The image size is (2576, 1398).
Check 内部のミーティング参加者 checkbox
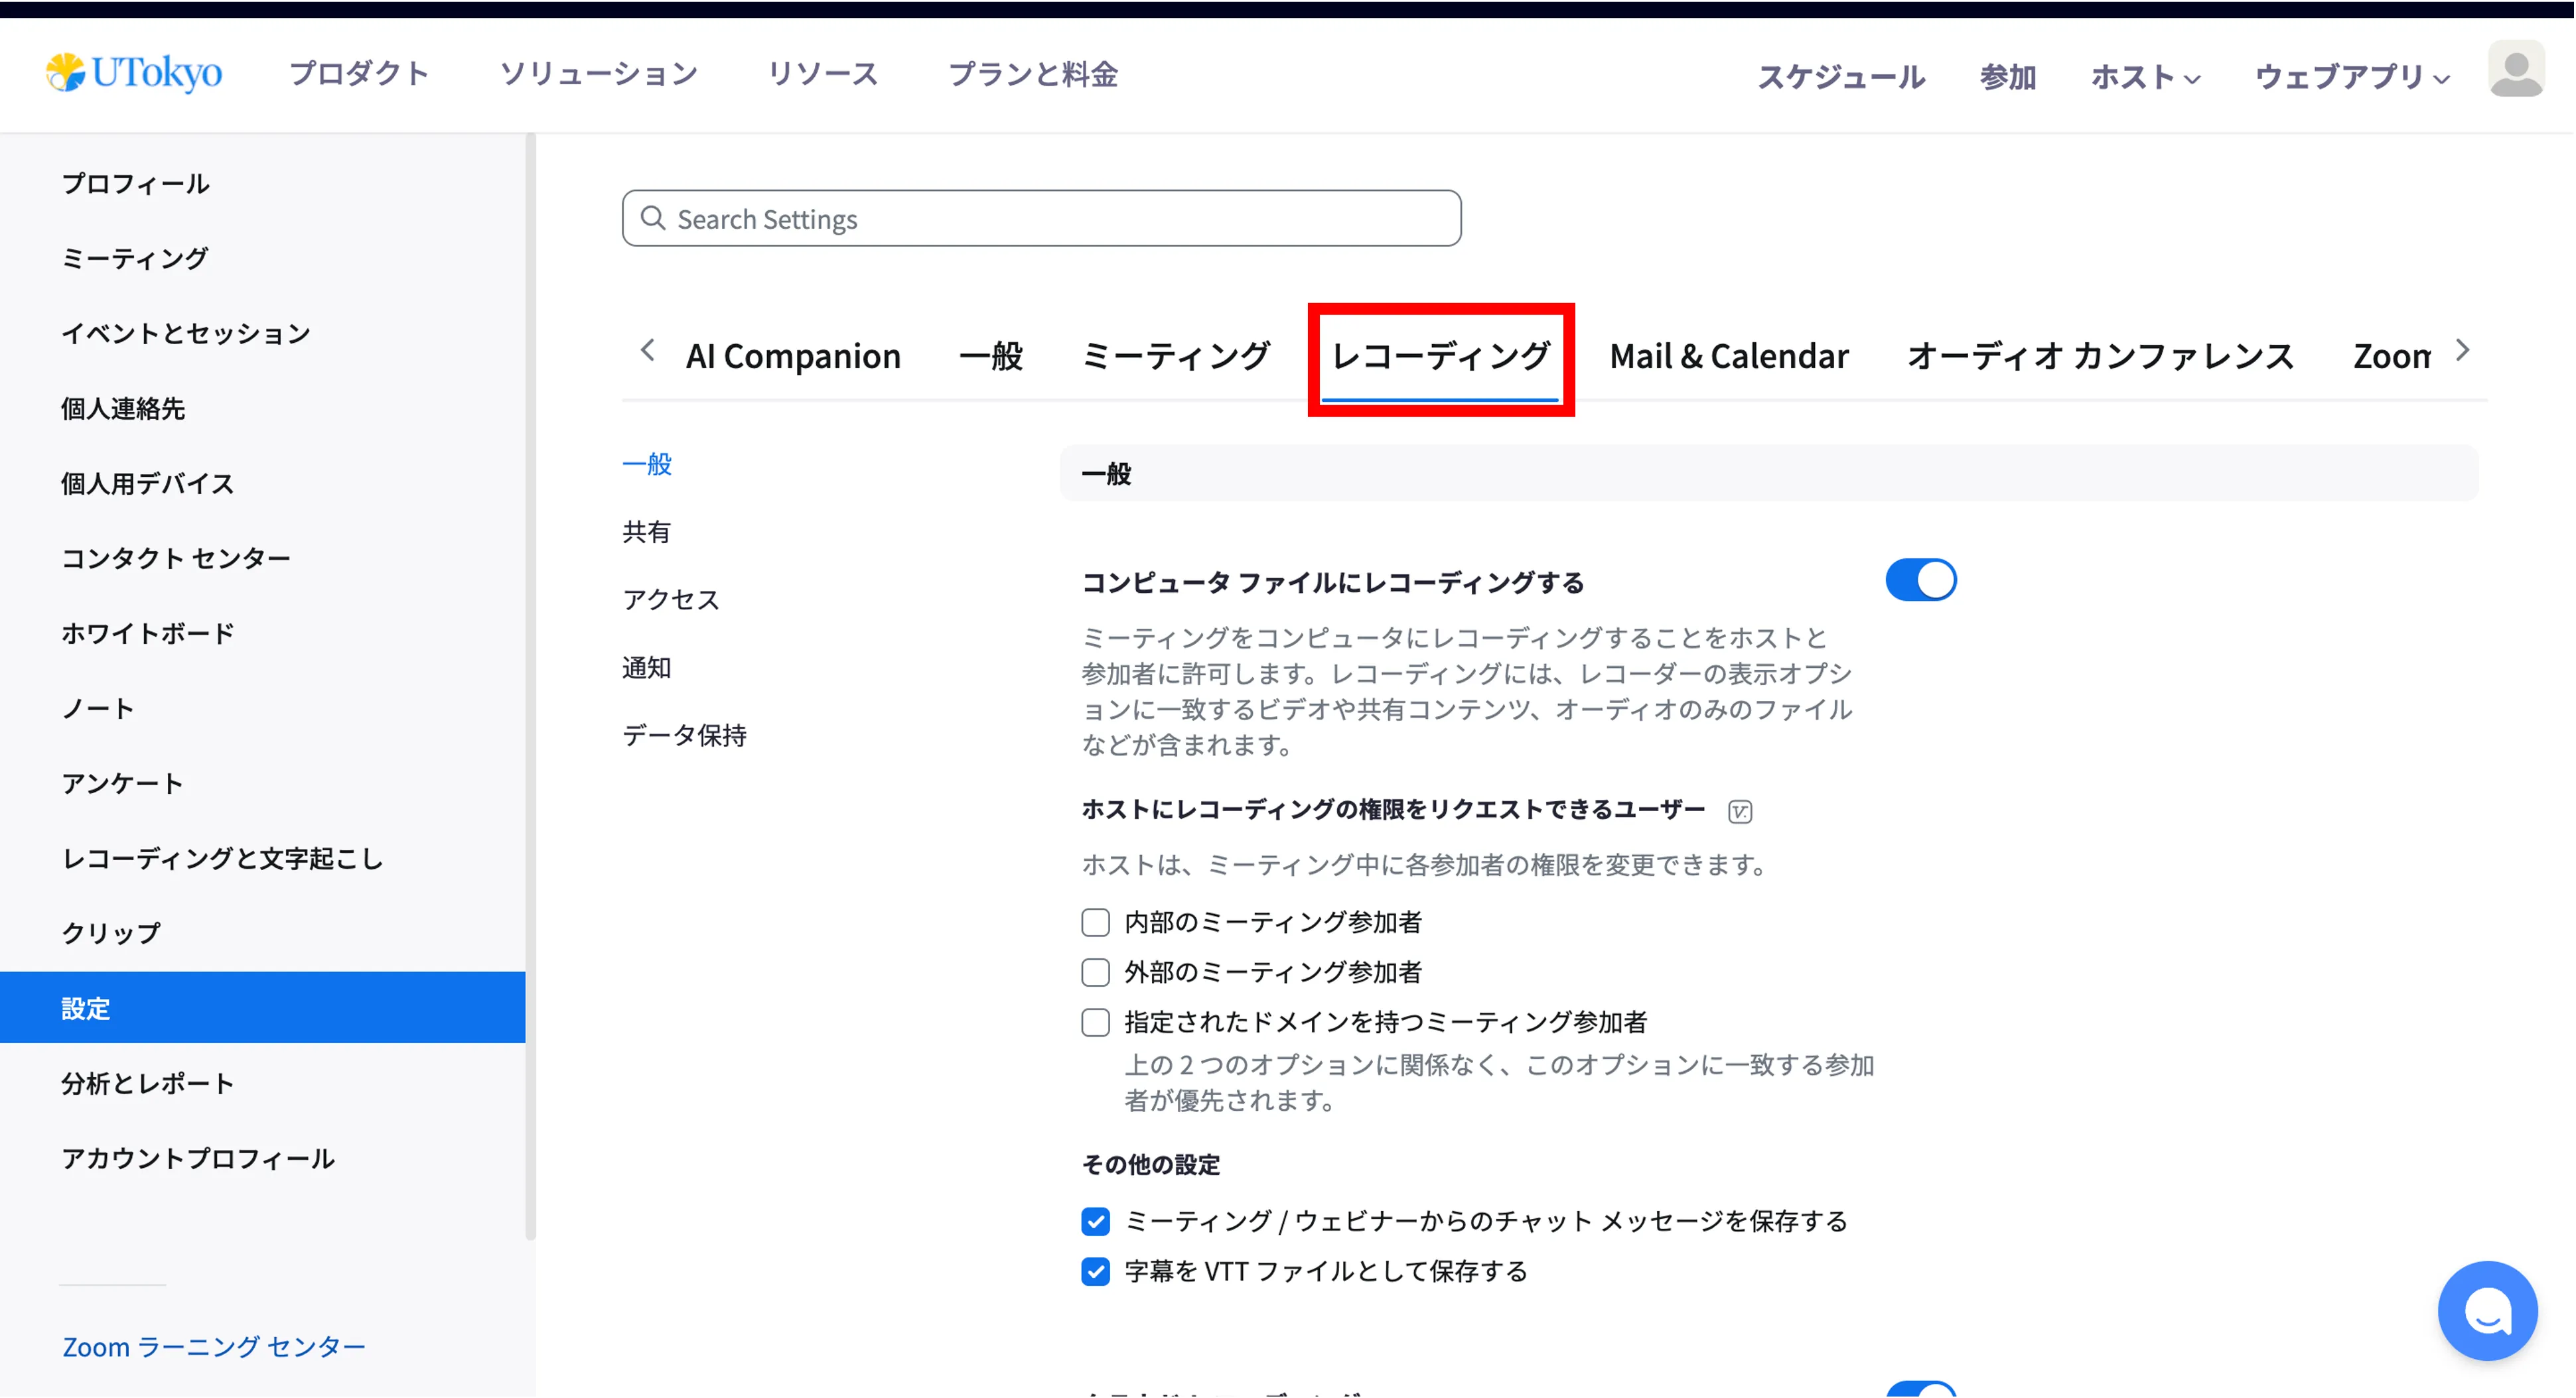coord(1095,921)
